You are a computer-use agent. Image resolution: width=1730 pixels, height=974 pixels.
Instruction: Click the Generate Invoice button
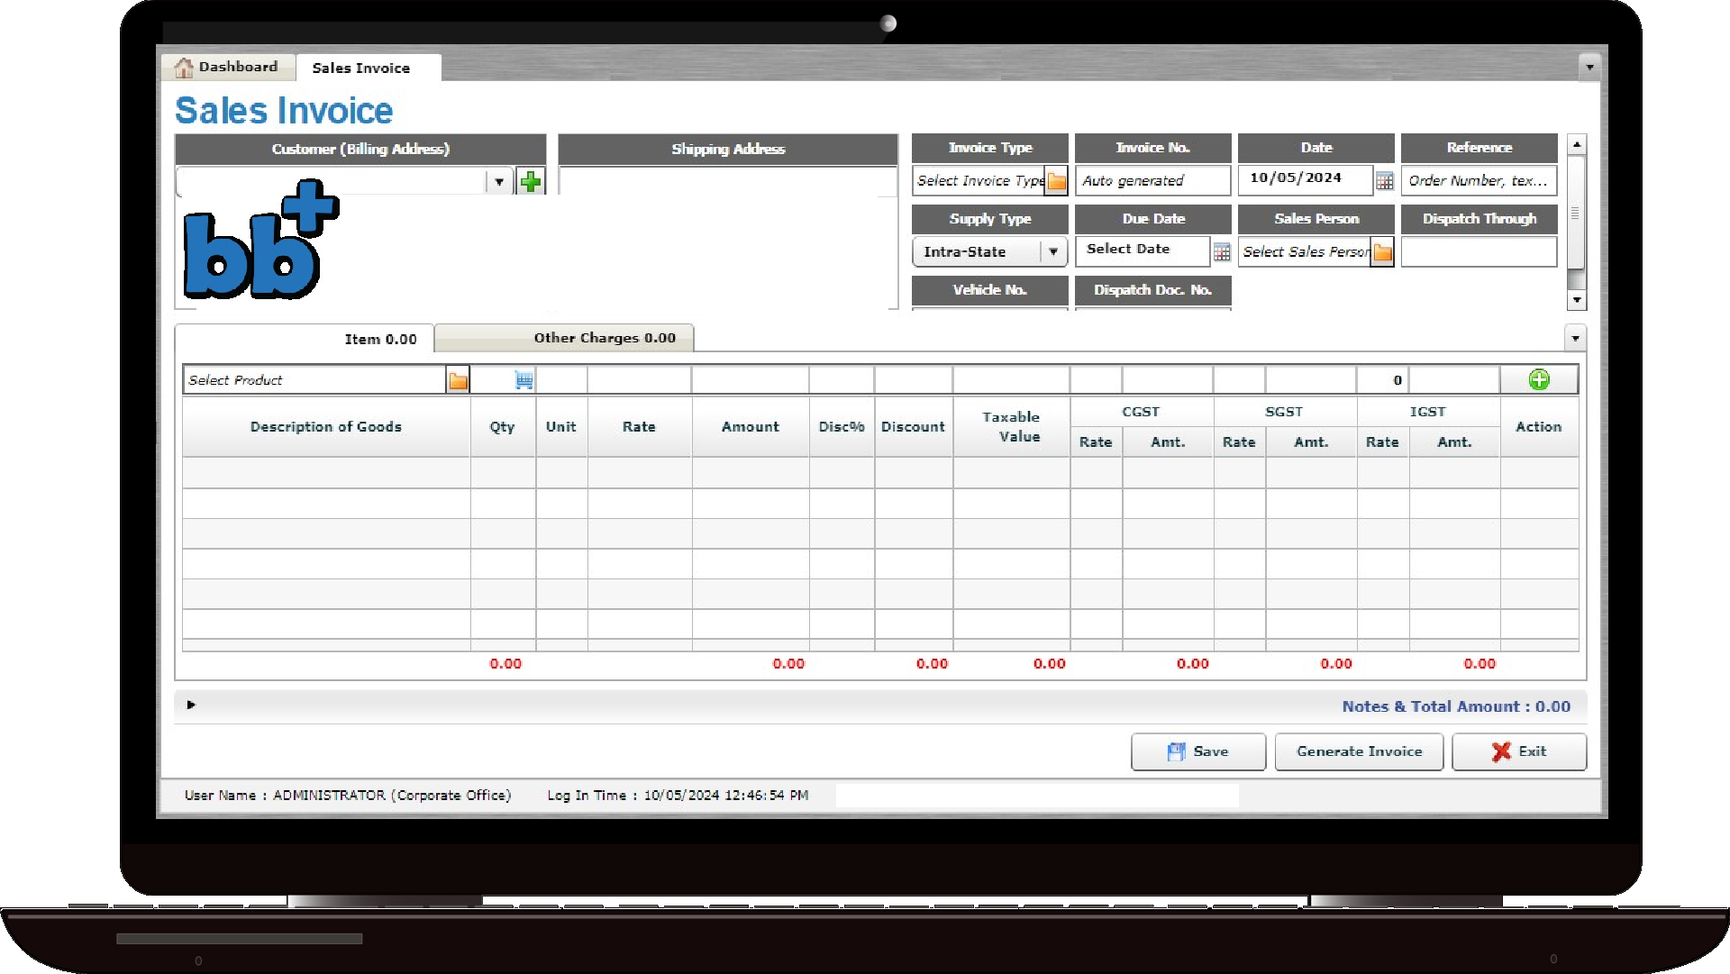click(x=1359, y=751)
